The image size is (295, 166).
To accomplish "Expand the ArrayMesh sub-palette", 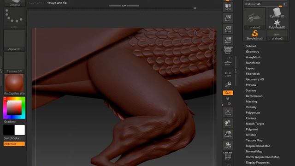I will point(253,57).
